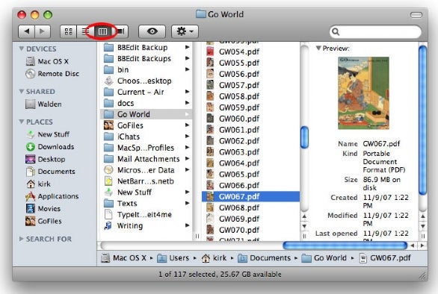Viewport: 438px width, 294px height.
Task: Select the Writing folder
Action: 146,226
